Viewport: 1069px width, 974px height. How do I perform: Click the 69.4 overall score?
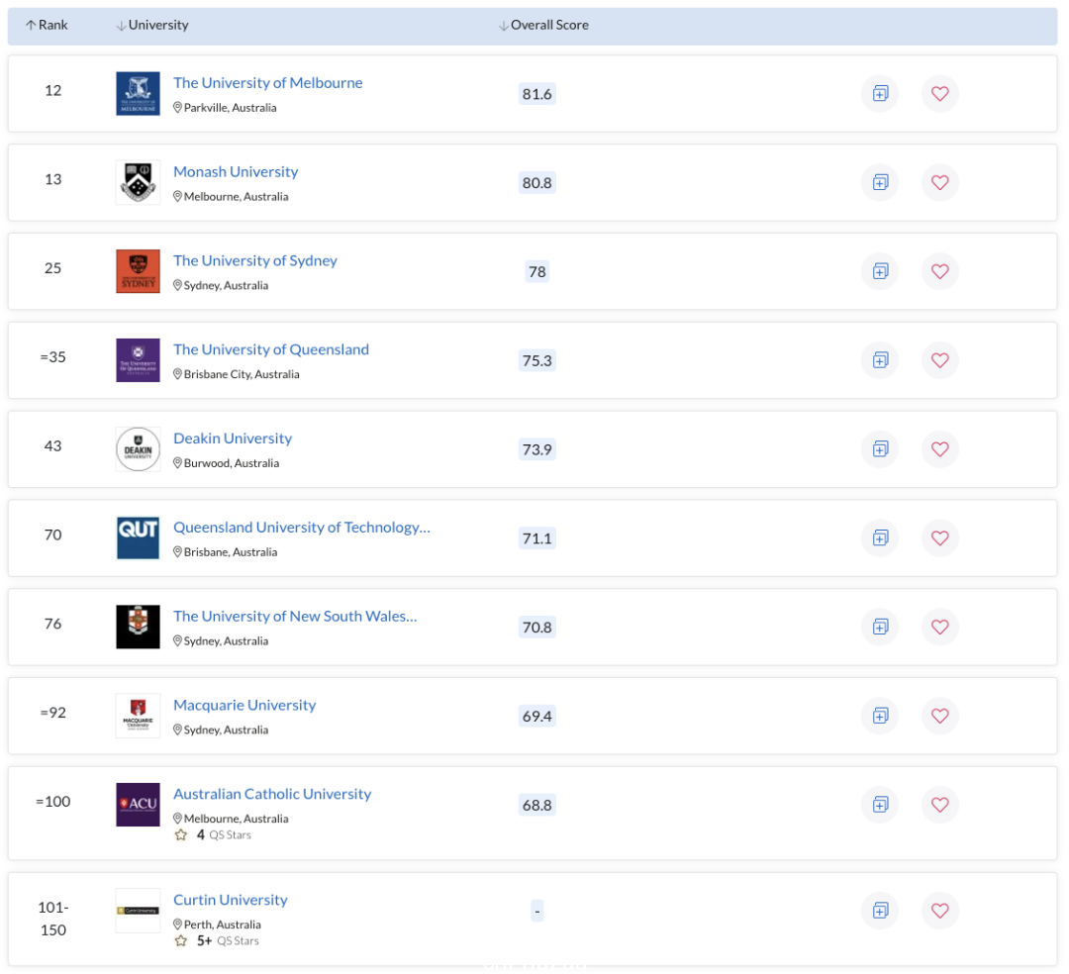537,717
